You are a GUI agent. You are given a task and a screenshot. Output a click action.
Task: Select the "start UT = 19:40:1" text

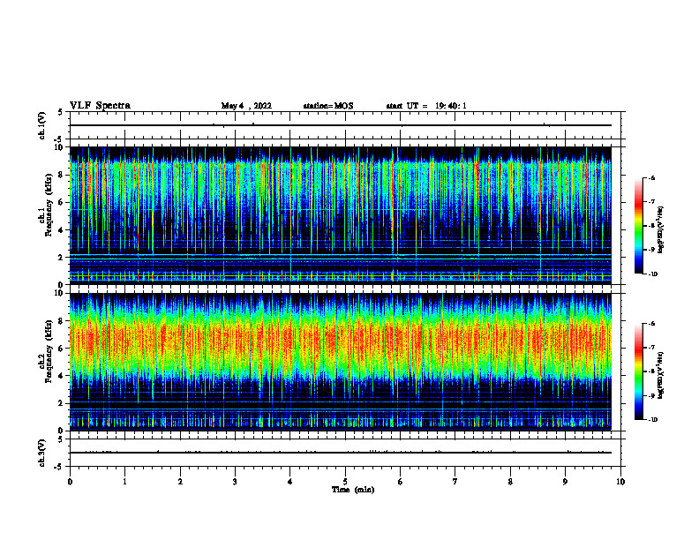coord(426,106)
